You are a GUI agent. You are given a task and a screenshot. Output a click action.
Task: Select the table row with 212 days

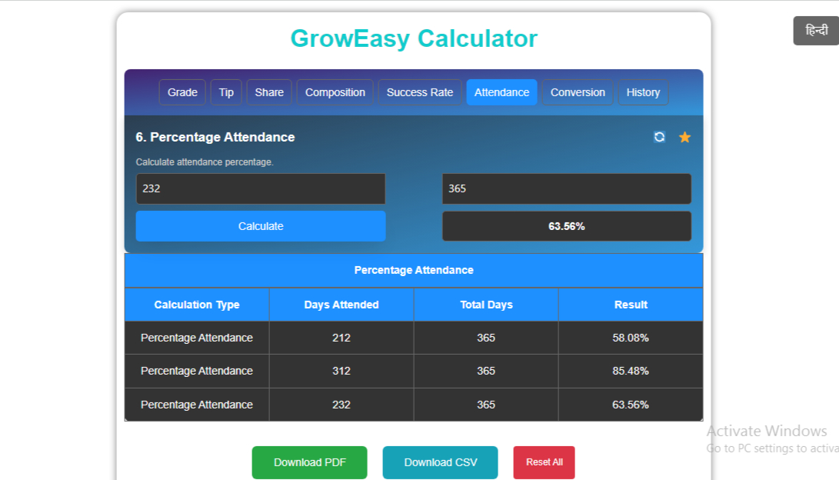pyautogui.click(x=414, y=338)
